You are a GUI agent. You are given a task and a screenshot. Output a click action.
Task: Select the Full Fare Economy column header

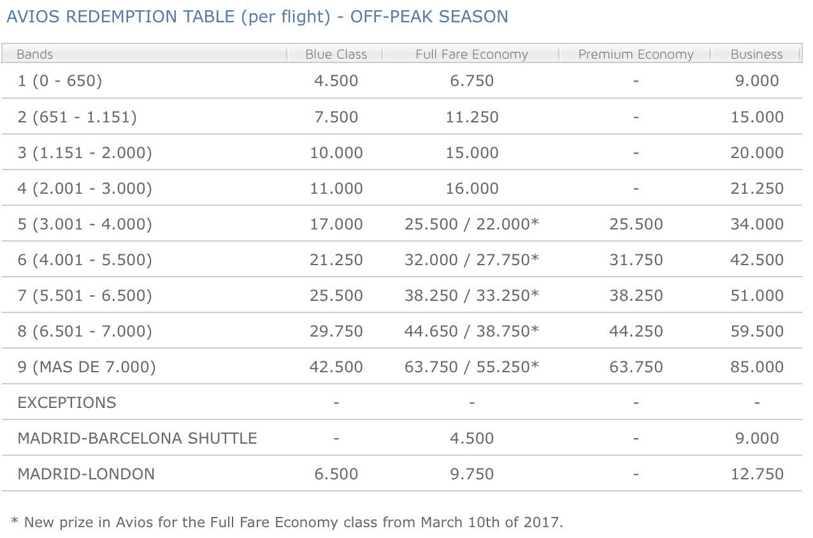click(x=471, y=54)
